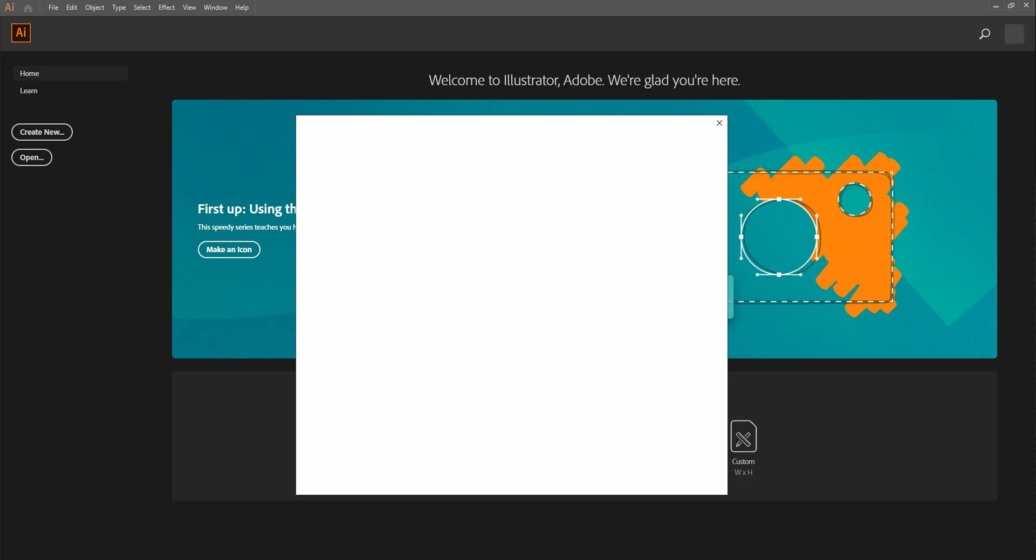This screenshot has height=560, width=1036.
Task: Open the Object menu
Action: 94,8
